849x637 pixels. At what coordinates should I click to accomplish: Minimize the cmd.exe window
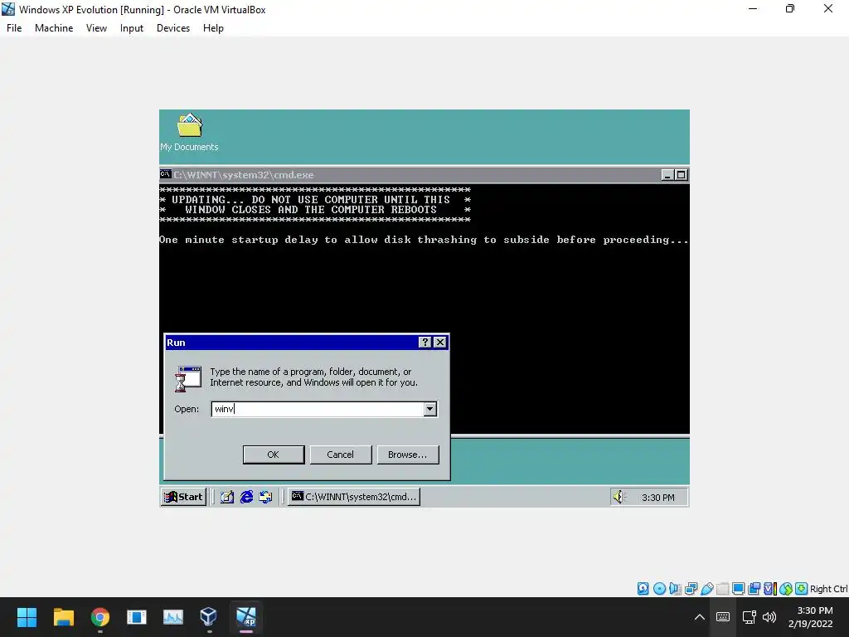(x=667, y=175)
